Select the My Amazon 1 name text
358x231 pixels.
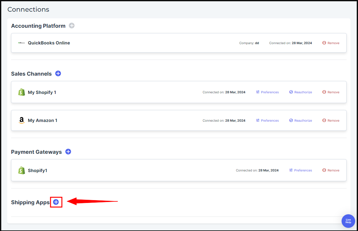pyautogui.click(x=43, y=120)
